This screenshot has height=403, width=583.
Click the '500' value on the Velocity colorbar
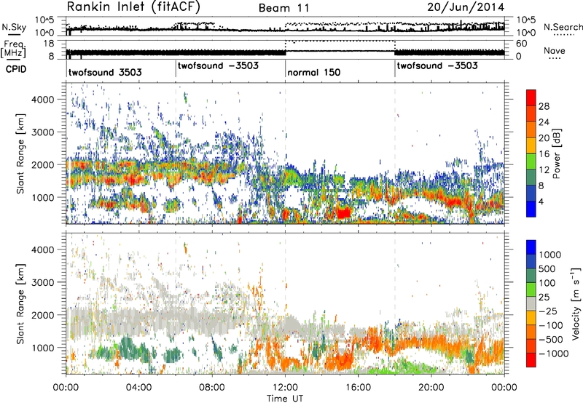click(x=547, y=269)
